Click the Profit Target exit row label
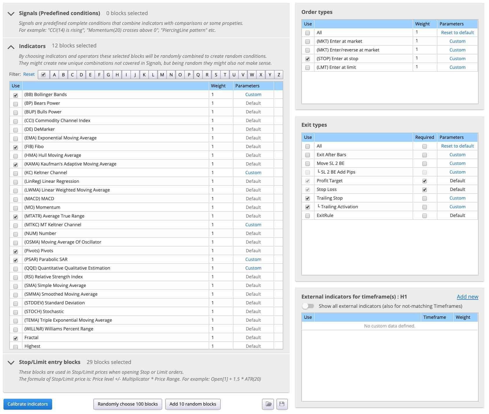 [330, 181]
